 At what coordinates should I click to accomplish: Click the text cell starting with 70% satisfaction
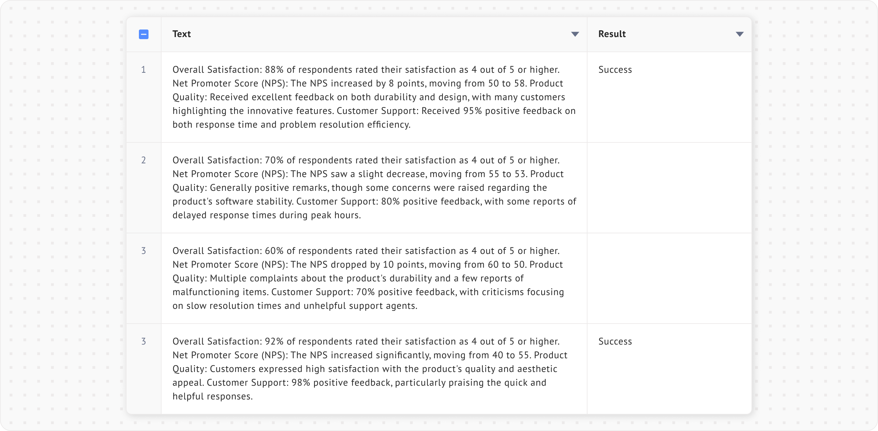(374, 188)
